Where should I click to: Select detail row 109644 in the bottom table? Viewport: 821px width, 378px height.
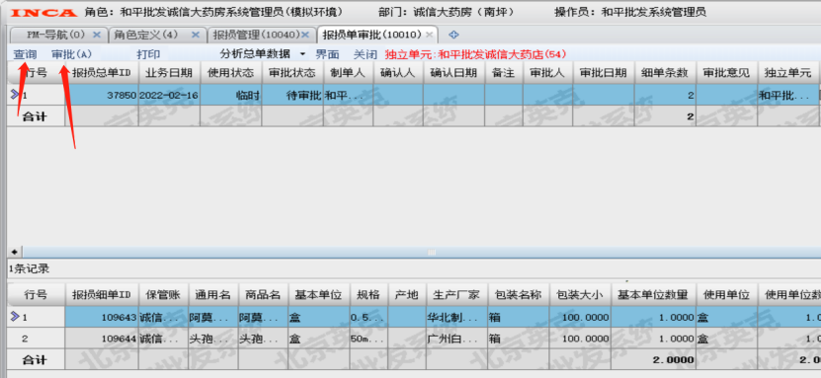click(x=414, y=339)
